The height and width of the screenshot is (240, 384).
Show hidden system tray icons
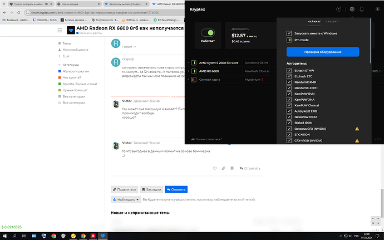(341, 236)
